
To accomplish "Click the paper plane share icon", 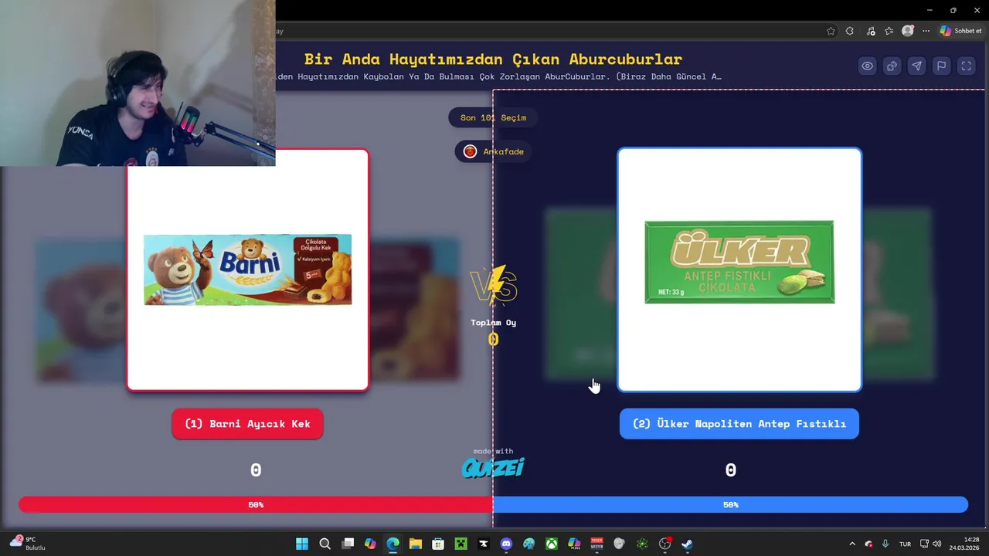I will (x=917, y=66).
